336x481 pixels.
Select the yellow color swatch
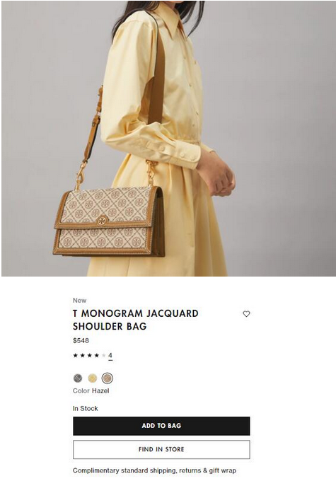[93, 378]
